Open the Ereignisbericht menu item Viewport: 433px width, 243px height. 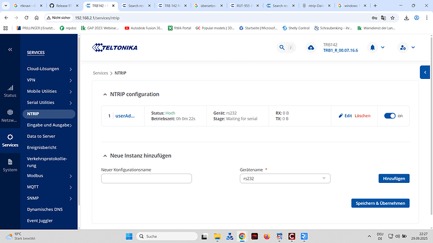click(41, 148)
